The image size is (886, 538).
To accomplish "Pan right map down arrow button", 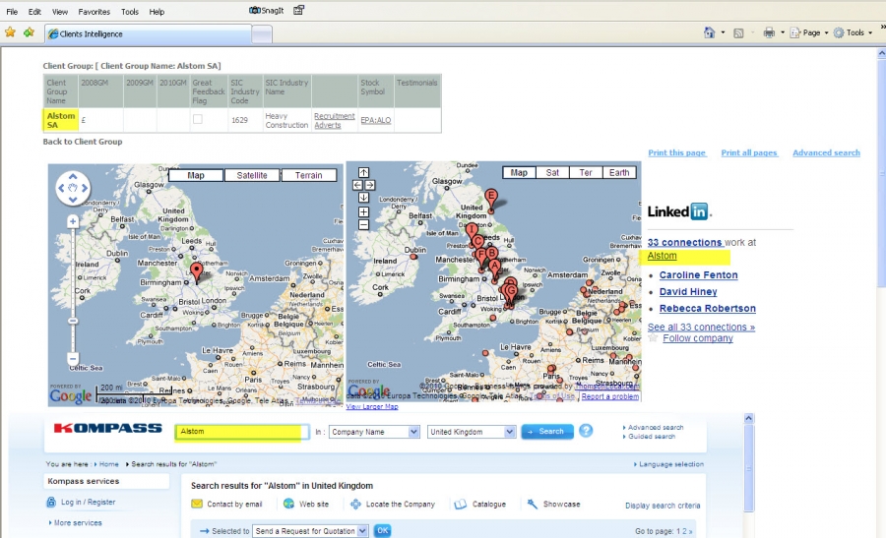I will click(x=364, y=198).
